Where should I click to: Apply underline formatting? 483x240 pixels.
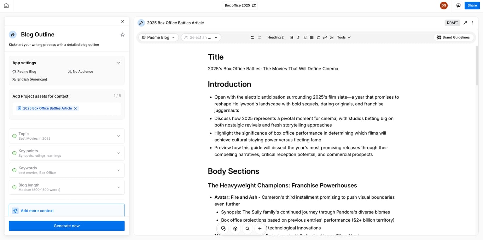(305, 37)
